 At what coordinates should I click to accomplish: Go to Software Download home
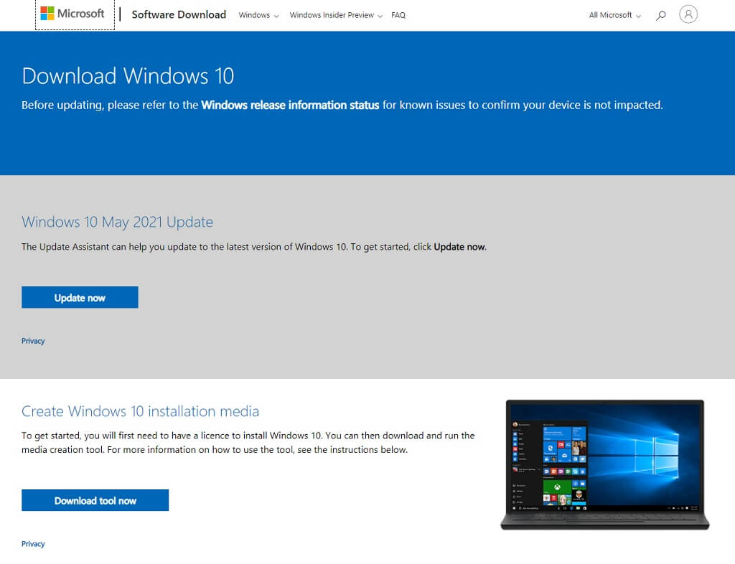[179, 14]
